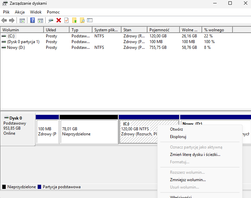The image size is (251, 198).
Task: Click the blue Partycja podstawowa legend swatch
Action: (x=39, y=187)
